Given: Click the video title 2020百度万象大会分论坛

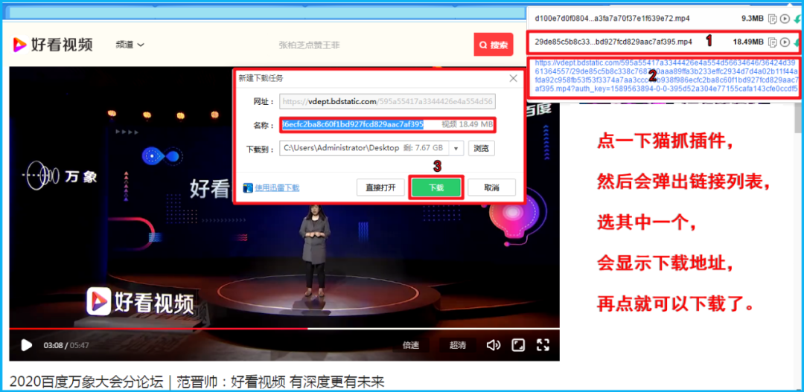Looking at the screenshot, I should click(x=197, y=382).
